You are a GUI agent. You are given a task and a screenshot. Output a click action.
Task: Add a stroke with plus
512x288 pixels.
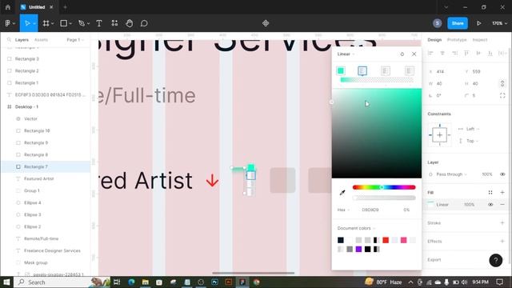click(x=502, y=222)
